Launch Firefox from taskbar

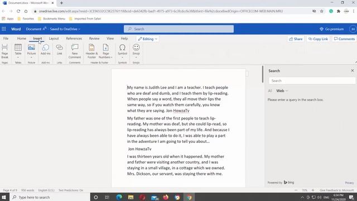click(x=166, y=197)
